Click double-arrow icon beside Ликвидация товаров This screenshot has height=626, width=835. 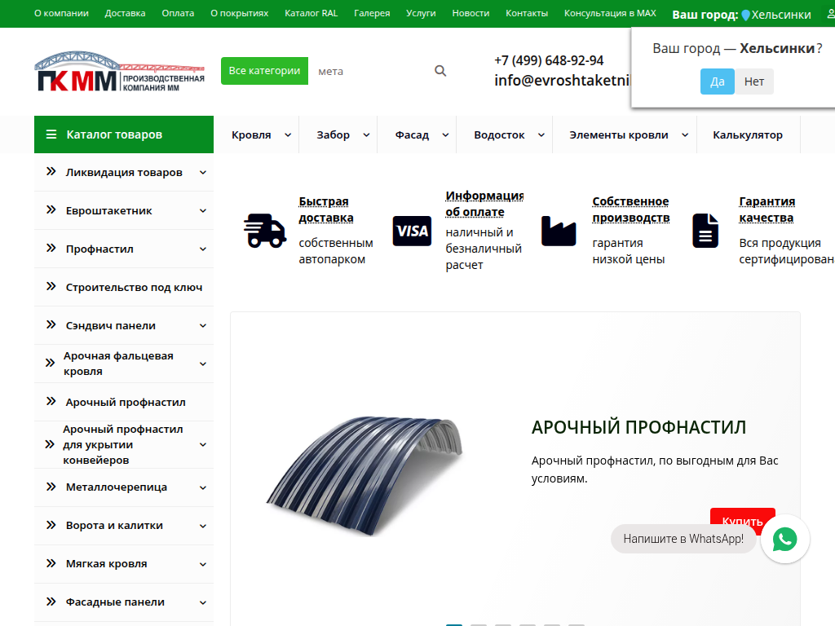click(x=51, y=171)
